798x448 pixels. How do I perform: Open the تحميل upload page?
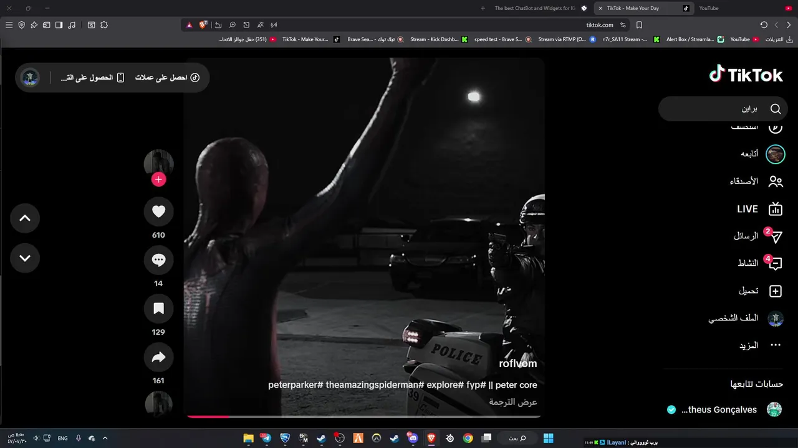coord(759,291)
